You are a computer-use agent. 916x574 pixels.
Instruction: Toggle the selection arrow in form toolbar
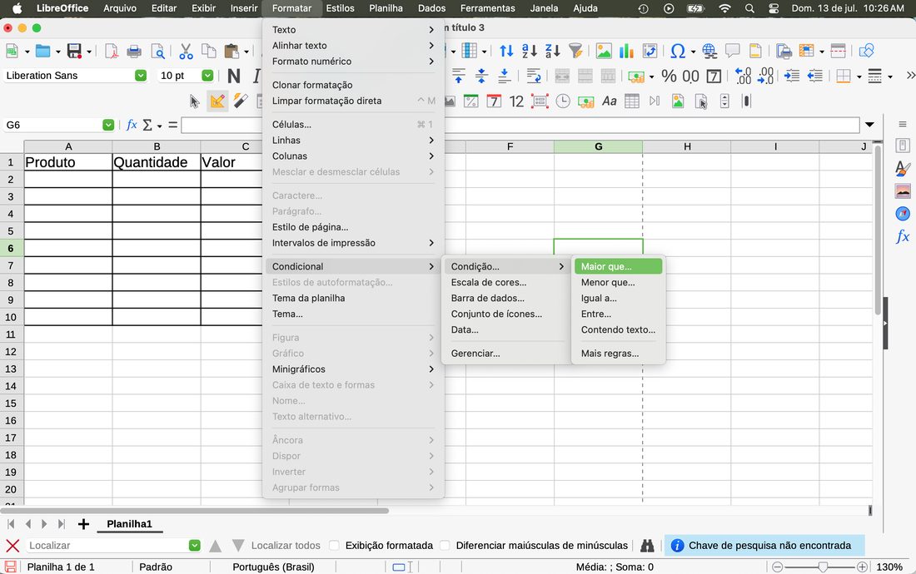(x=195, y=101)
